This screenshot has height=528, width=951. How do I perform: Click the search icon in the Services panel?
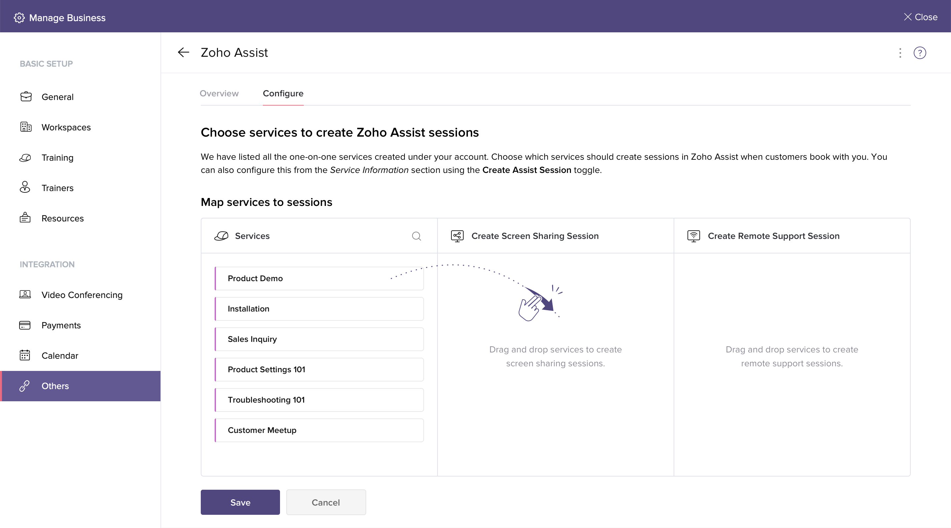(416, 236)
